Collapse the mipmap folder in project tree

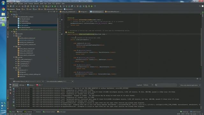tap(14, 57)
